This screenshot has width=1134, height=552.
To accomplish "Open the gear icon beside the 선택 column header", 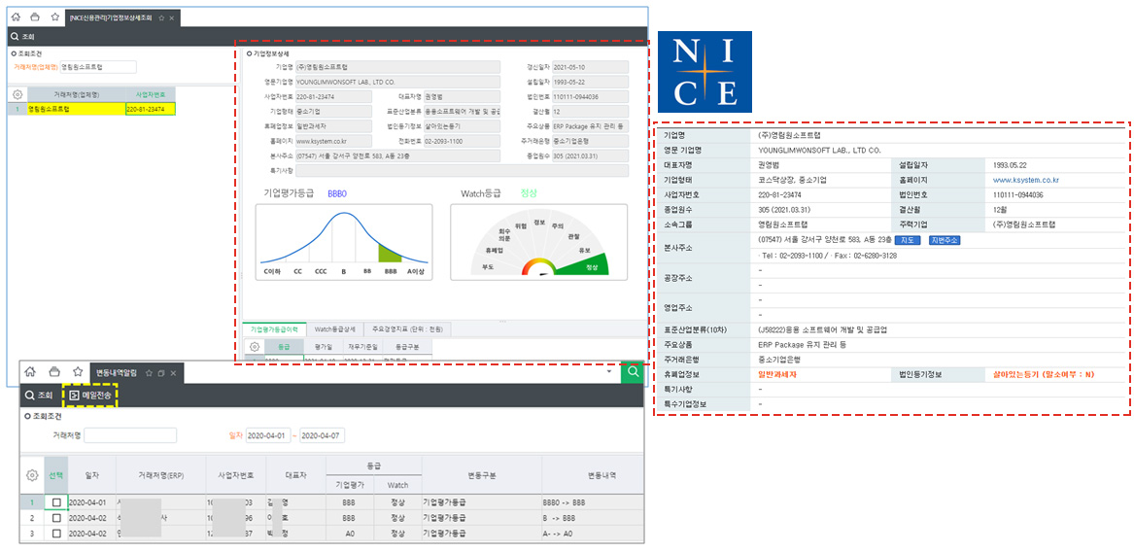I will 32,475.
